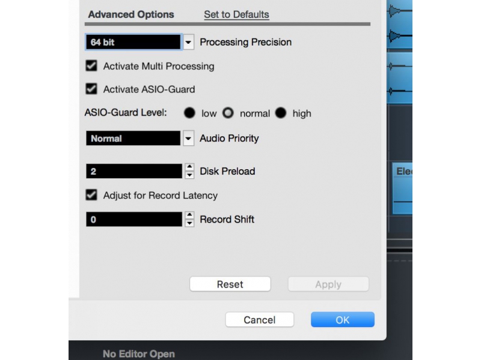Viewport: 481px width, 360px height.
Task: Click Cancel to dismiss dialog
Action: [259, 320]
